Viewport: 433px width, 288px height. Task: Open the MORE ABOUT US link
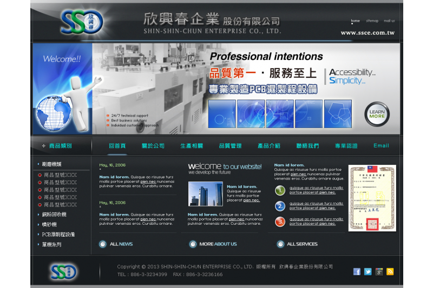click(218, 244)
